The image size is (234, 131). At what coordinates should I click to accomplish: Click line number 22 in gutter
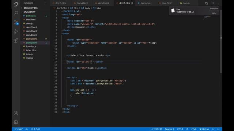click(x=56, y=78)
